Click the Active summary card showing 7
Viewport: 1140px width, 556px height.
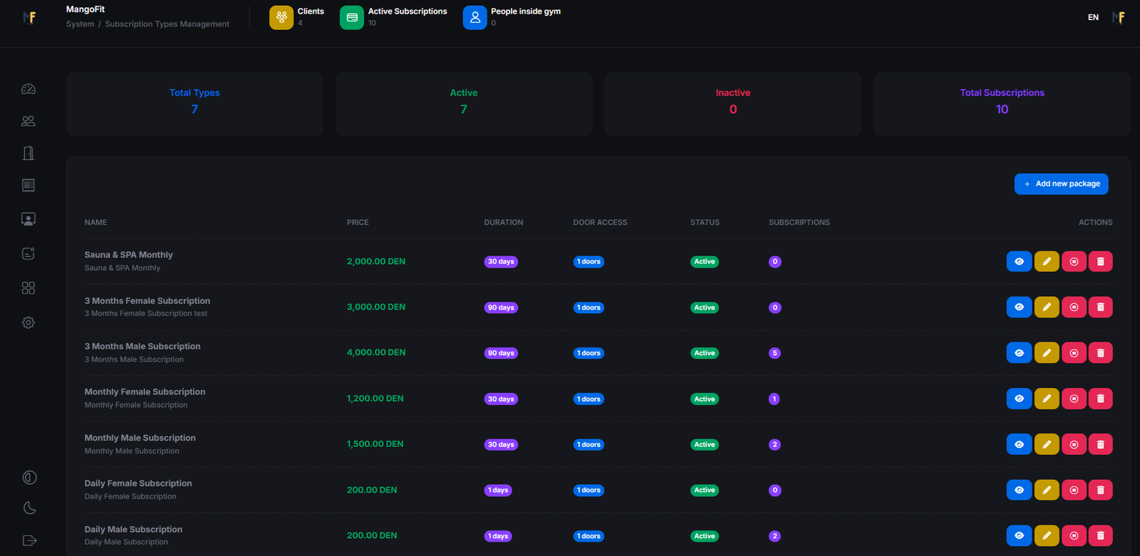(x=464, y=104)
